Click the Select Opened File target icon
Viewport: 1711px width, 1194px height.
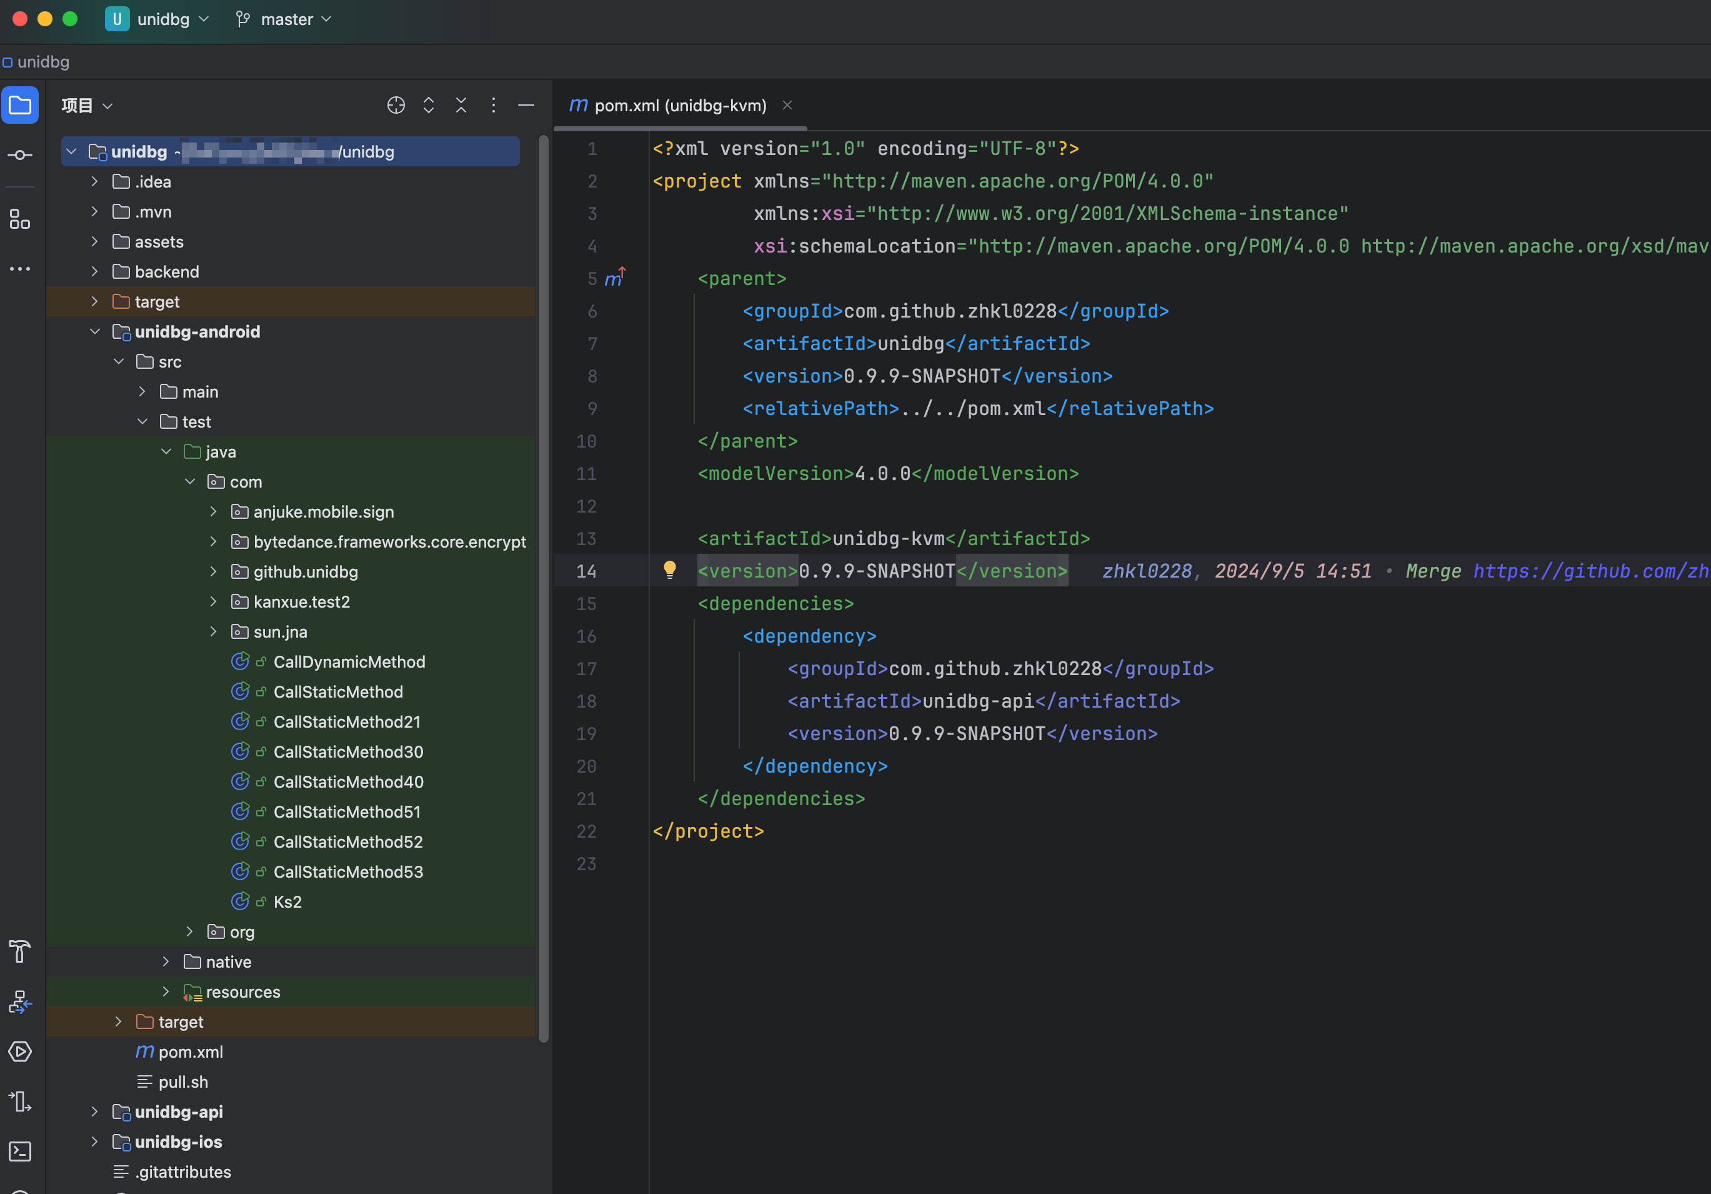click(x=396, y=105)
